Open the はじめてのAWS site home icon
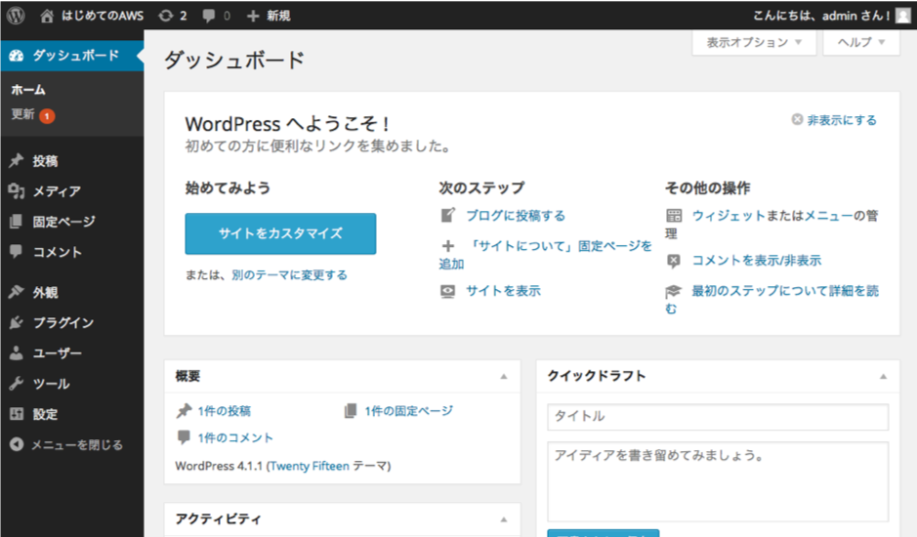 (47, 16)
